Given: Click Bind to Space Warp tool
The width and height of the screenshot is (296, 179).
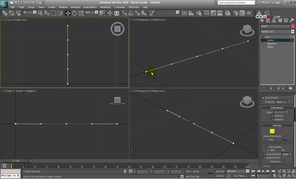Looking at the screenshot, I should pos(18,13).
